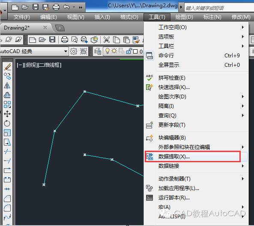The width and height of the screenshot is (254, 226).
Task: Select the Mirror tool
Action: 7,86
